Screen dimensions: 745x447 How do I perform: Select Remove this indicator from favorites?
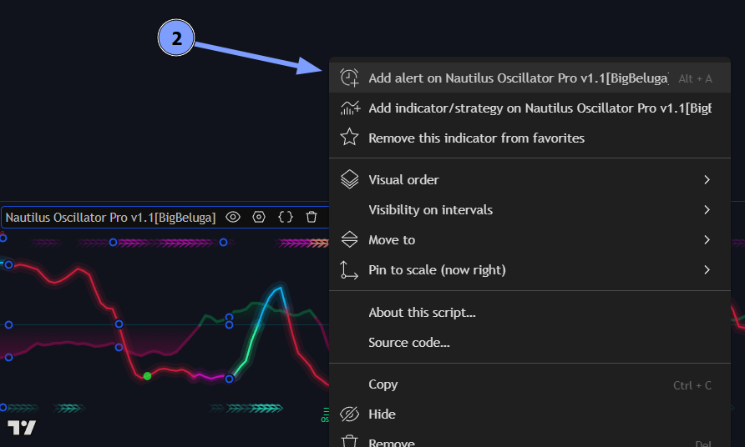tap(530, 138)
